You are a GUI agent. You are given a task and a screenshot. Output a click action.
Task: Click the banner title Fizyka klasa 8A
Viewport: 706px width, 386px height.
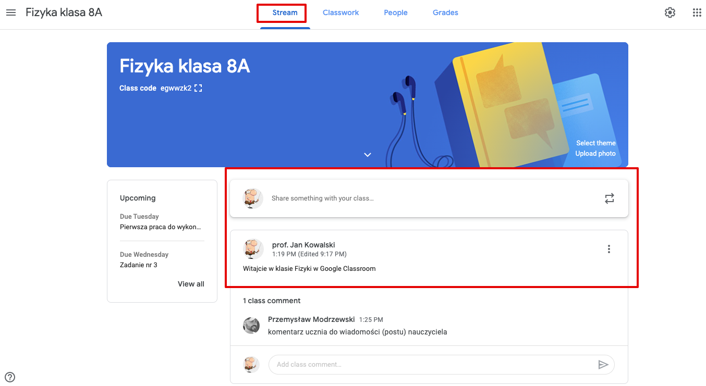(185, 66)
